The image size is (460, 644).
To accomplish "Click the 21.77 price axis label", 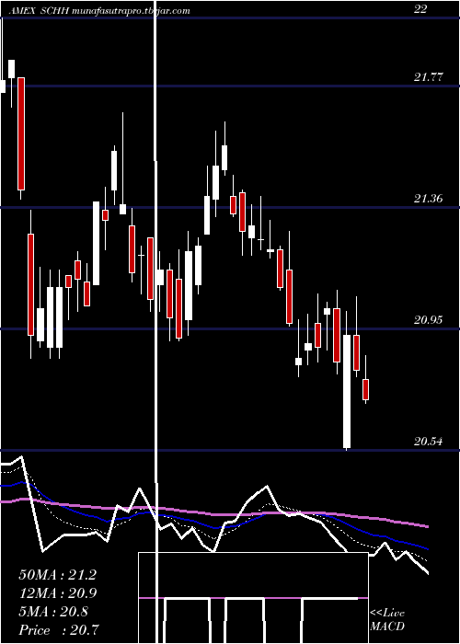I will click(429, 76).
